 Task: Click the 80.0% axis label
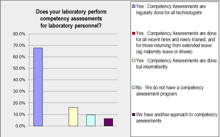(x=19, y=34)
